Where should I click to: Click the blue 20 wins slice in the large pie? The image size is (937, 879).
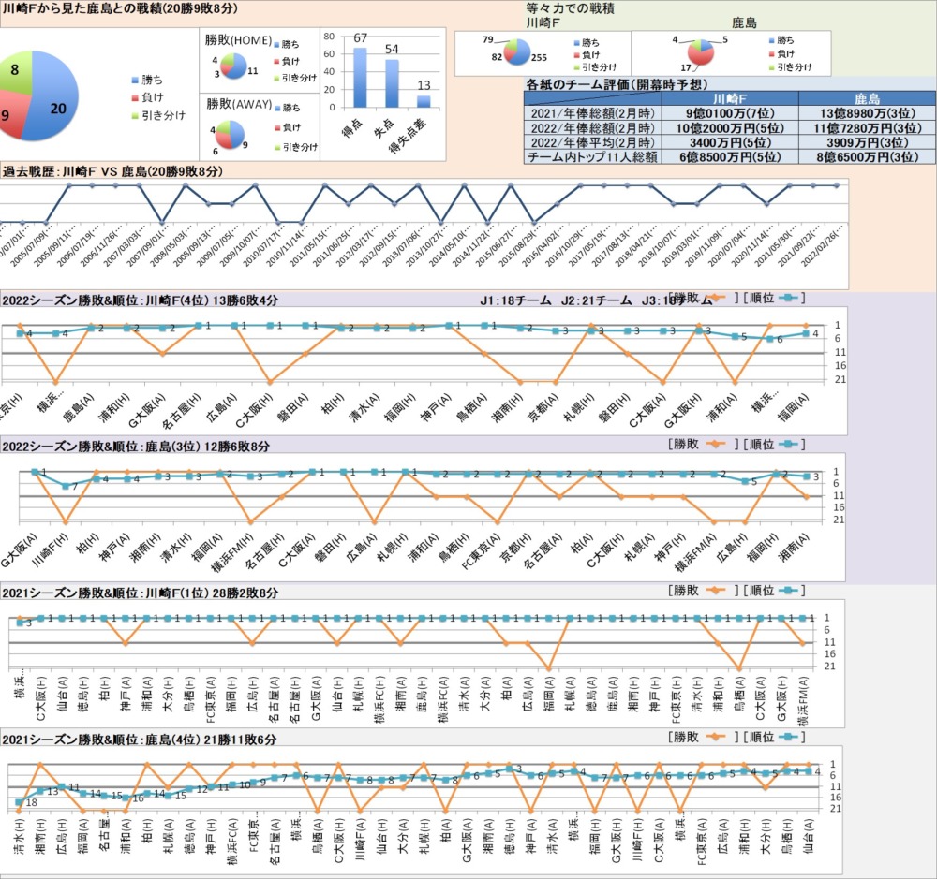pyautogui.click(x=58, y=108)
